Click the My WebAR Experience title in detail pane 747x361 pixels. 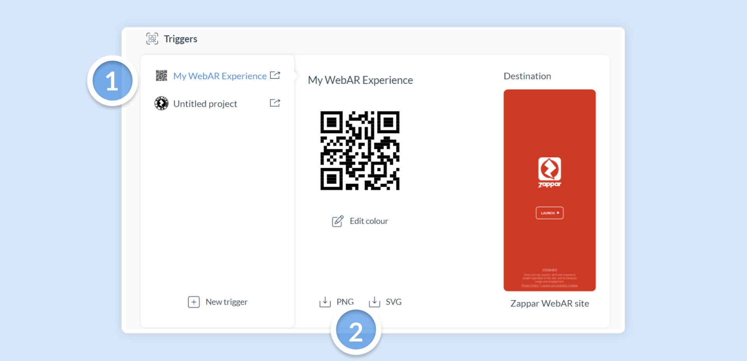click(x=360, y=80)
